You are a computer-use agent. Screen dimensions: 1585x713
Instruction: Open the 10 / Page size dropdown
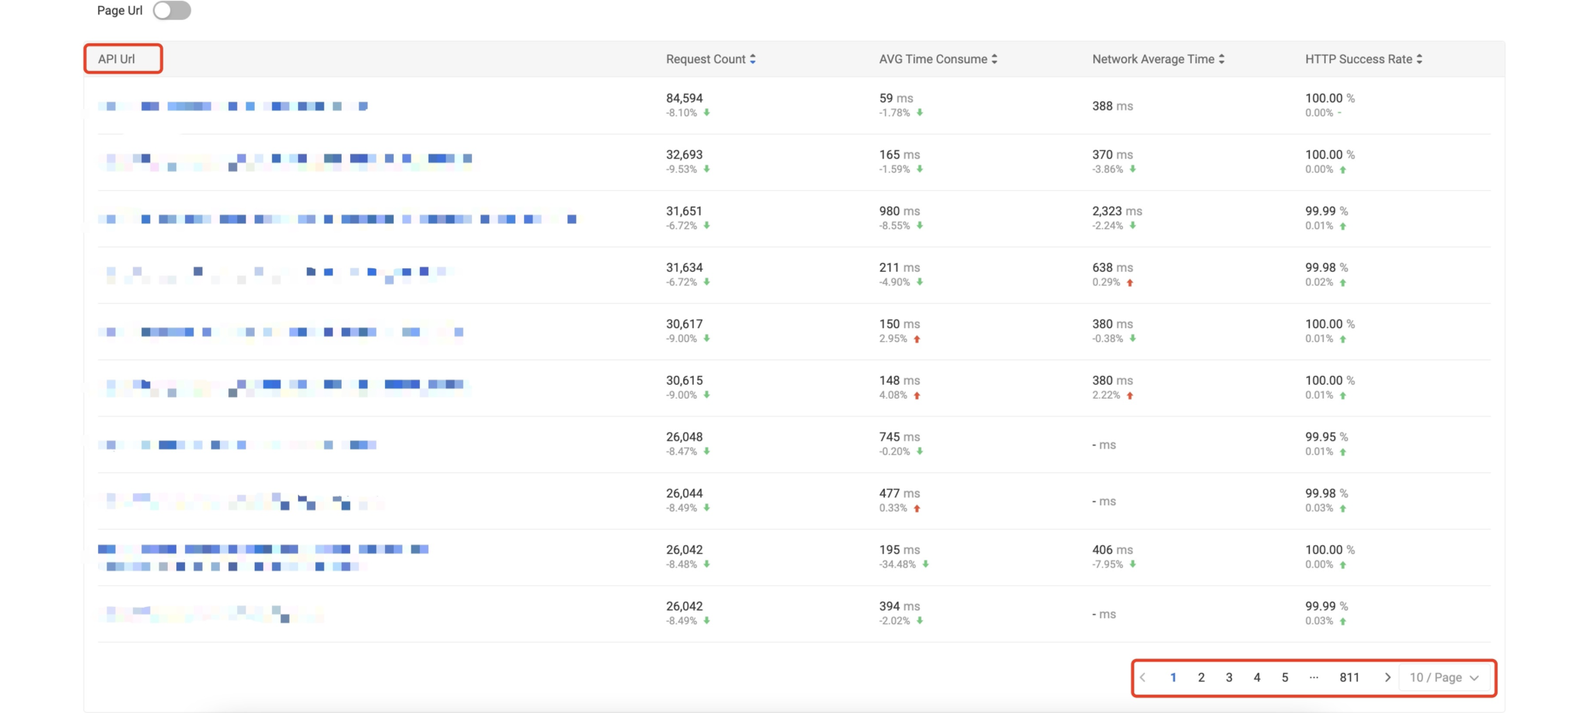tap(1444, 677)
